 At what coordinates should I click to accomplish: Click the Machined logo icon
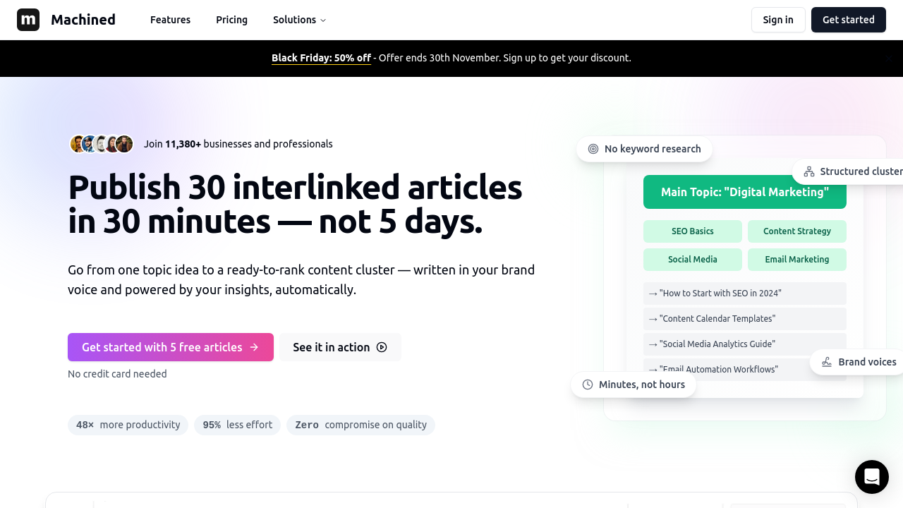click(28, 20)
